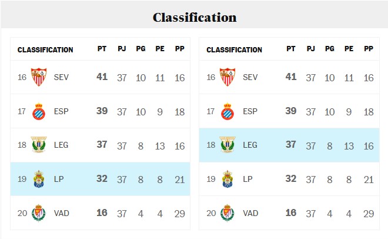Click CLASSIFICATION header of right table
Screen dimensions: 388x239
234,50
